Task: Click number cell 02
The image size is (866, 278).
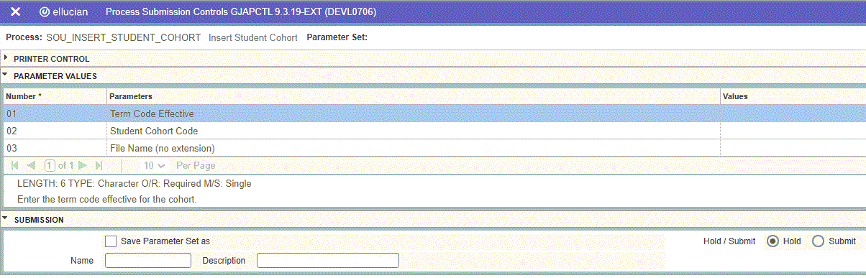Action: pyautogui.click(x=55, y=131)
